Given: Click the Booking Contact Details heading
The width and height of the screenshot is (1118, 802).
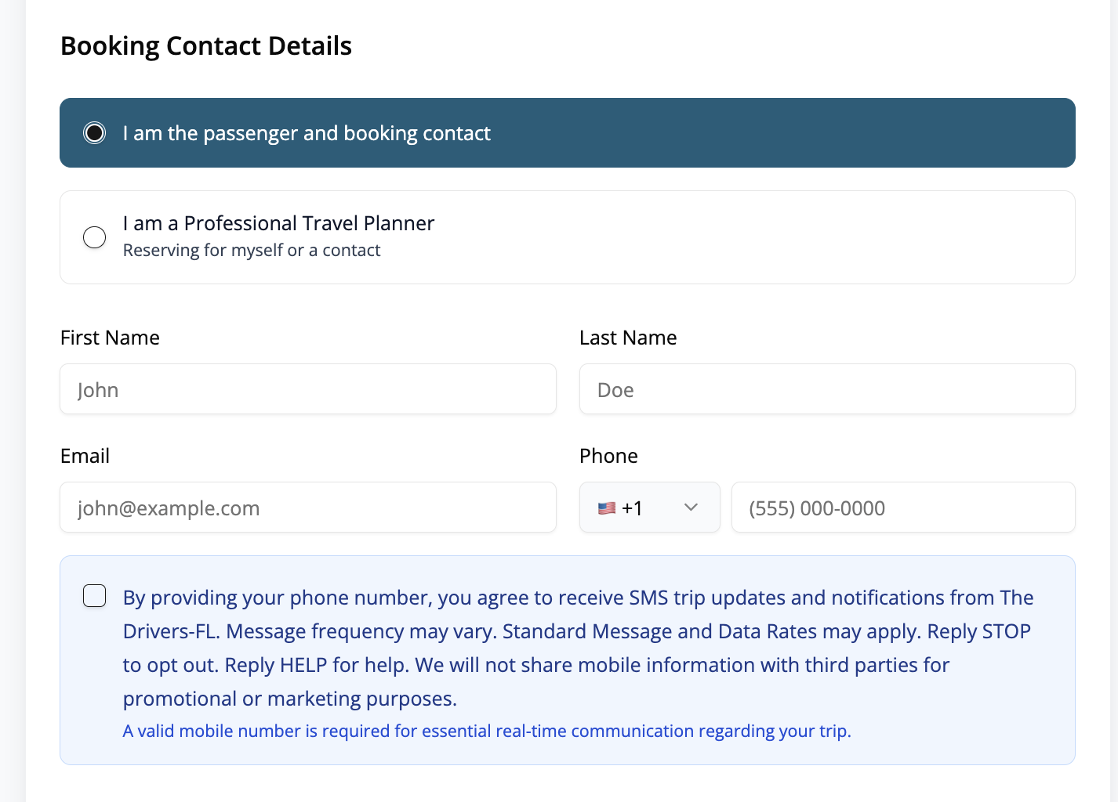Looking at the screenshot, I should [206, 46].
